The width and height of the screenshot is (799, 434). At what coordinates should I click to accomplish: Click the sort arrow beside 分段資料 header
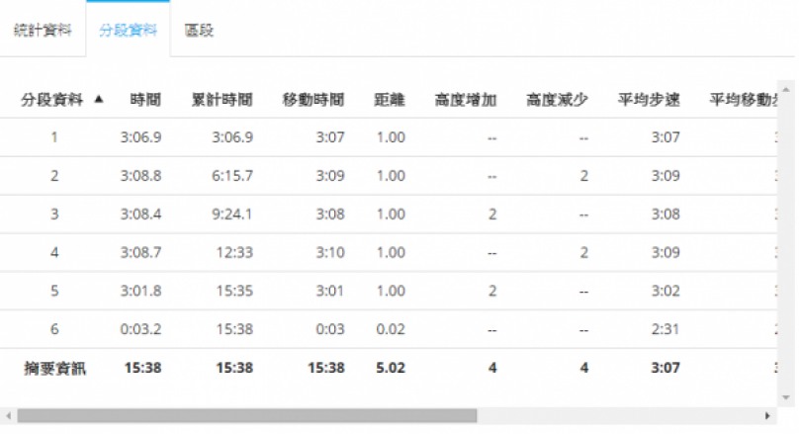click(98, 99)
